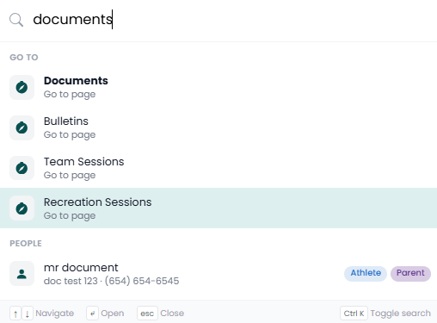Open the Documents page result

click(218, 87)
